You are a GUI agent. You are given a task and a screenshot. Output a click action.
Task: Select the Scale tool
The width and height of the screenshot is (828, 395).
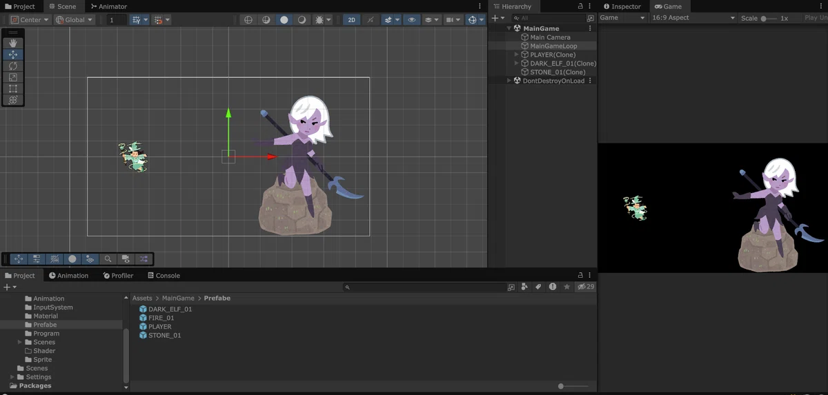click(x=13, y=77)
